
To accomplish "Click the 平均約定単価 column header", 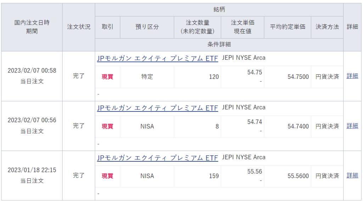I will (287, 27).
